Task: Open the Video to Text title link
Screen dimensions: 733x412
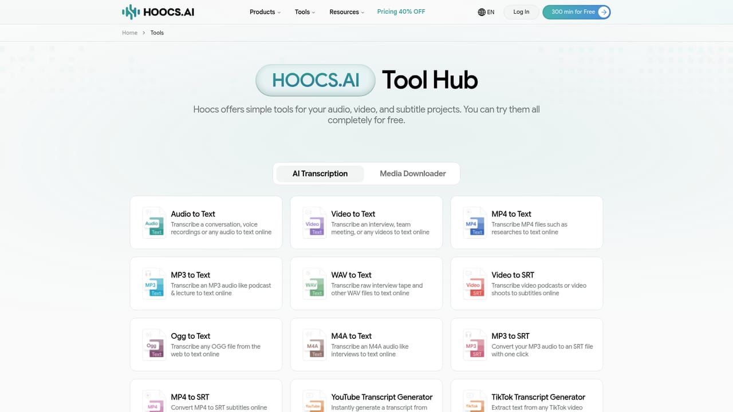Action: (x=353, y=214)
